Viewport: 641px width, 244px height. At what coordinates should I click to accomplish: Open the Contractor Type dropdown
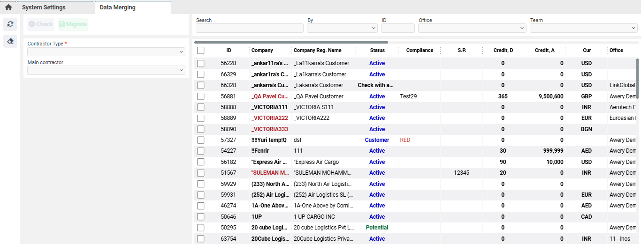click(x=106, y=52)
